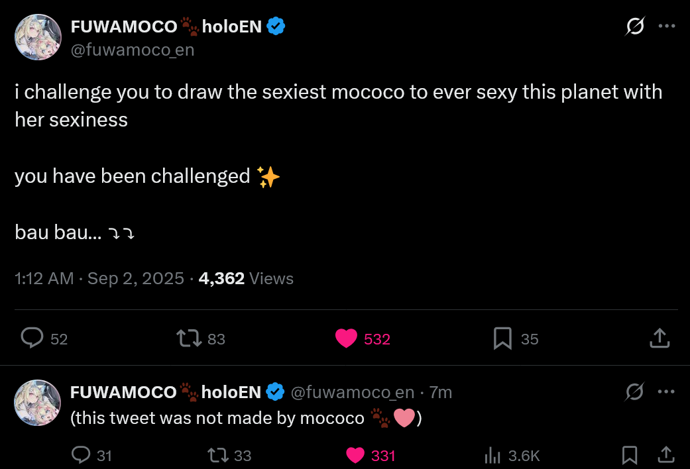This screenshot has width=690, height=469.
Task: Repost the follow-up tweet with 33 reposts
Action: [x=217, y=455]
